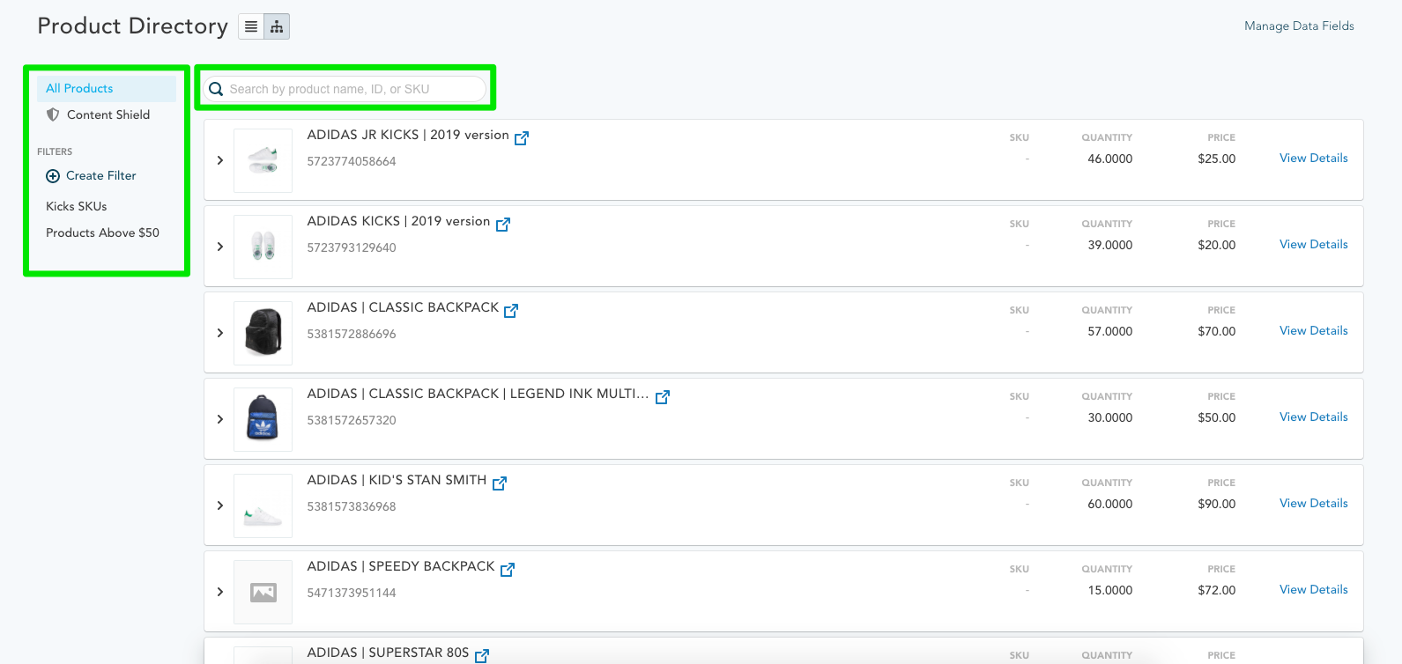Image resolution: width=1402 pixels, height=664 pixels.
Task: Expand the ADIDAS CLASSIC BACKPACK row
Action: tap(220, 333)
